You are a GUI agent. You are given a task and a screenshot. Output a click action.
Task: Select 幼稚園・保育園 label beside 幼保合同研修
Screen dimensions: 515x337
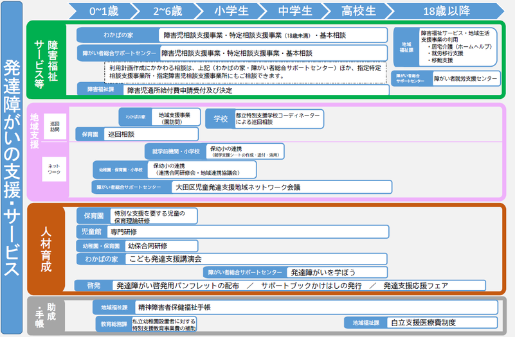(x=101, y=246)
